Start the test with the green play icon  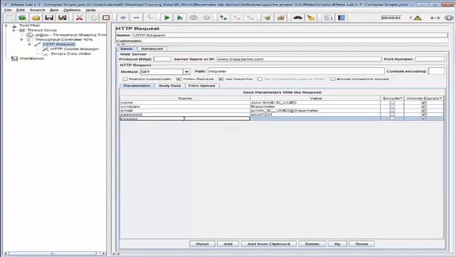tap(167, 18)
